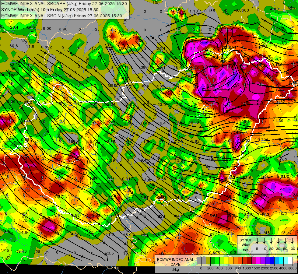The image size is (298, 274).
Task: Click the 'CAPE' label in the color legend
Action: click(x=175, y=265)
